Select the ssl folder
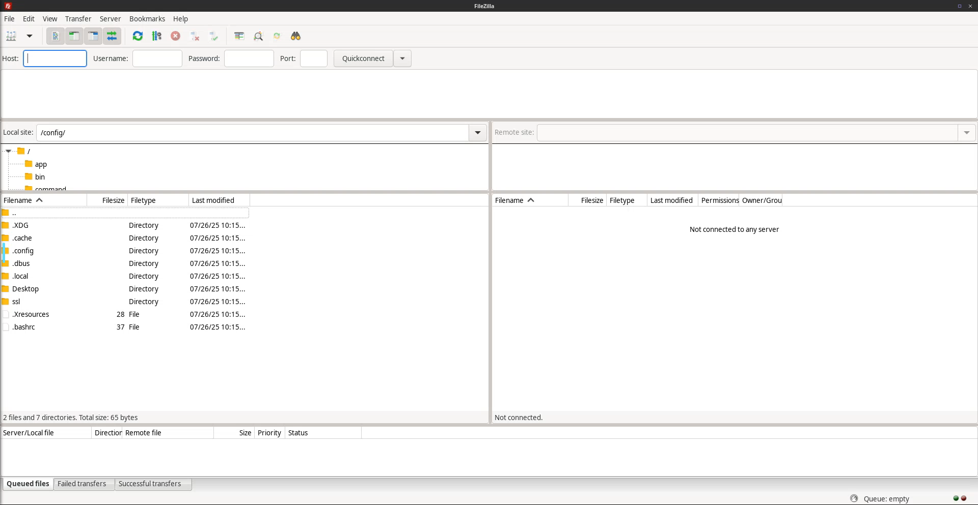The width and height of the screenshot is (978, 505). [x=125, y=302]
